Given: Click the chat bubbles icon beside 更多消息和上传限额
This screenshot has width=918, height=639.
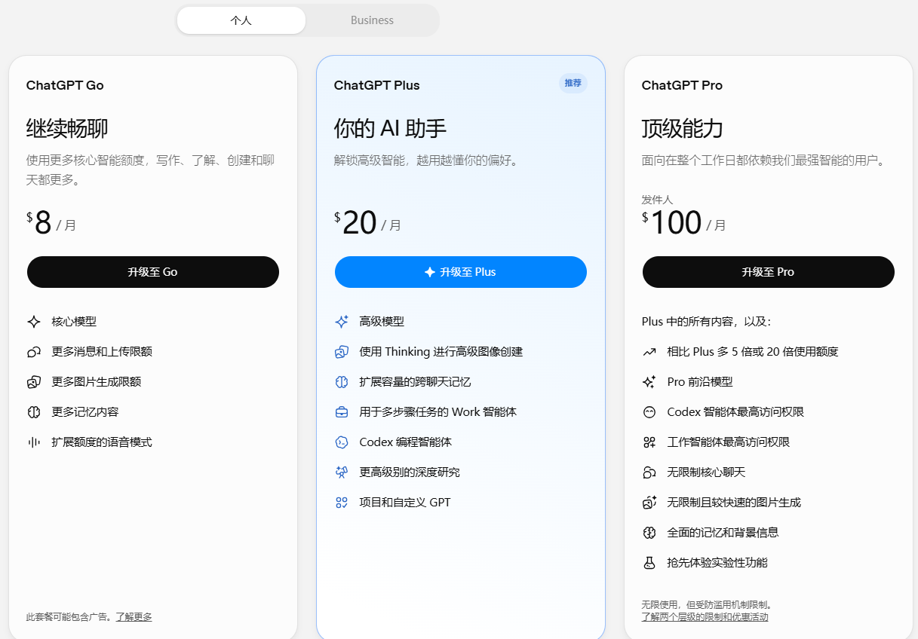Looking at the screenshot, I should point(34,352).
